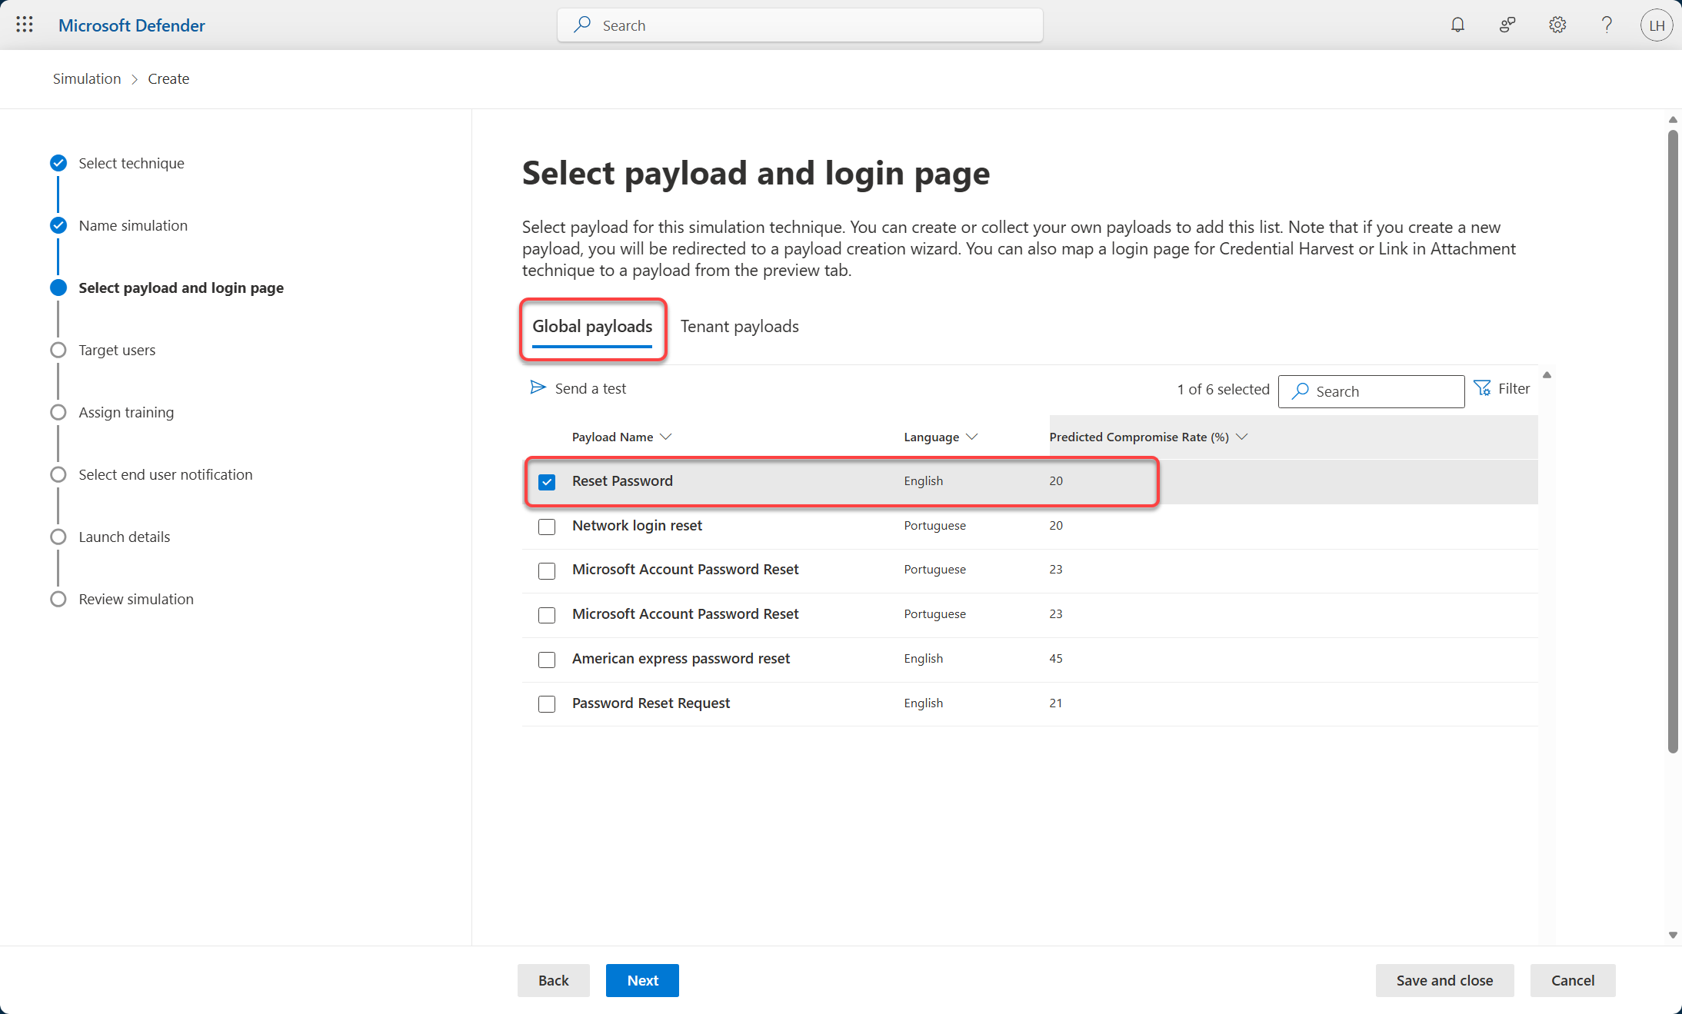Click the Send a test paper-plane icon
This screenshot has width=1682, height=1014.
coord(538,387)
